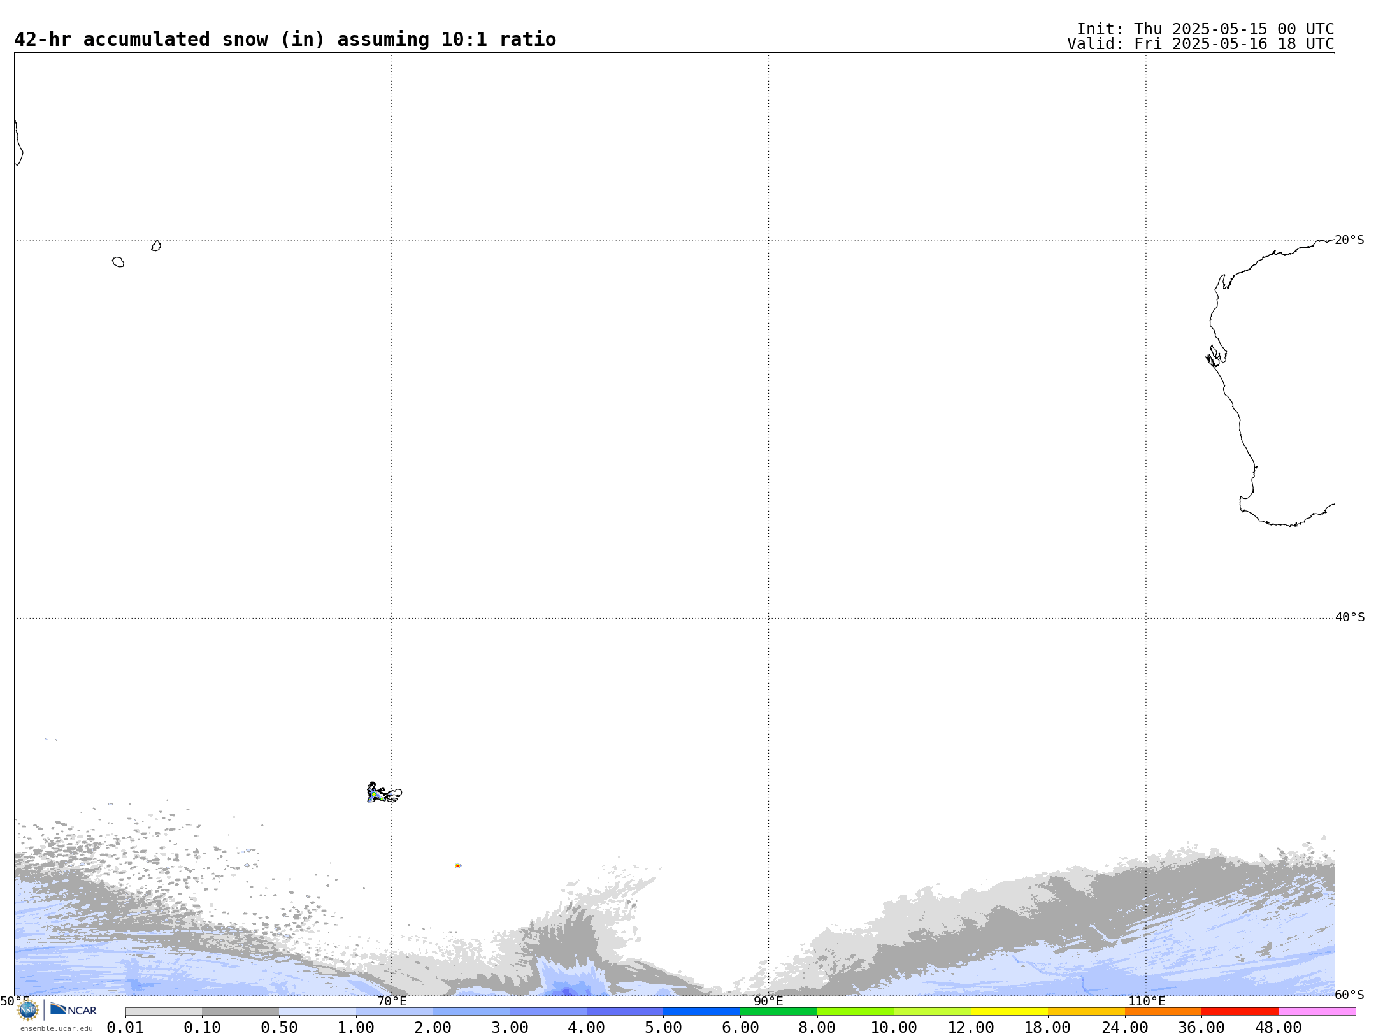Select the pink above-48.00 legend swatch
Screen dimensions: 1376x1036
(x=1317, y=1012)
